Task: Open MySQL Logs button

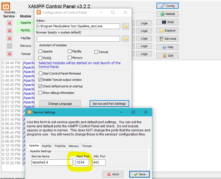Action: tap(144, 31)
